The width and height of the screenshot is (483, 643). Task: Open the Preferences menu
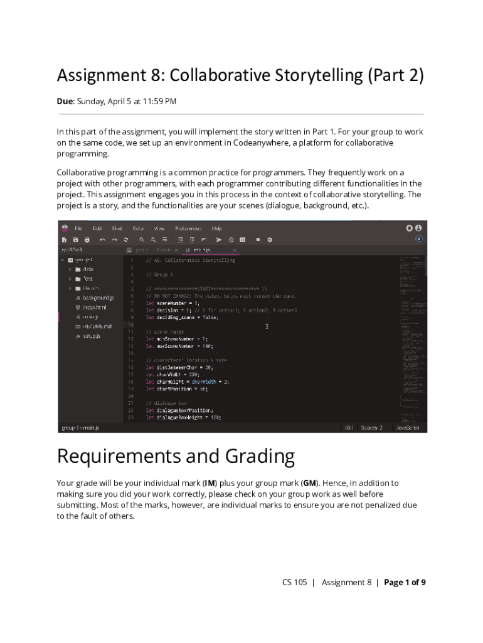(x=188, y=228)
